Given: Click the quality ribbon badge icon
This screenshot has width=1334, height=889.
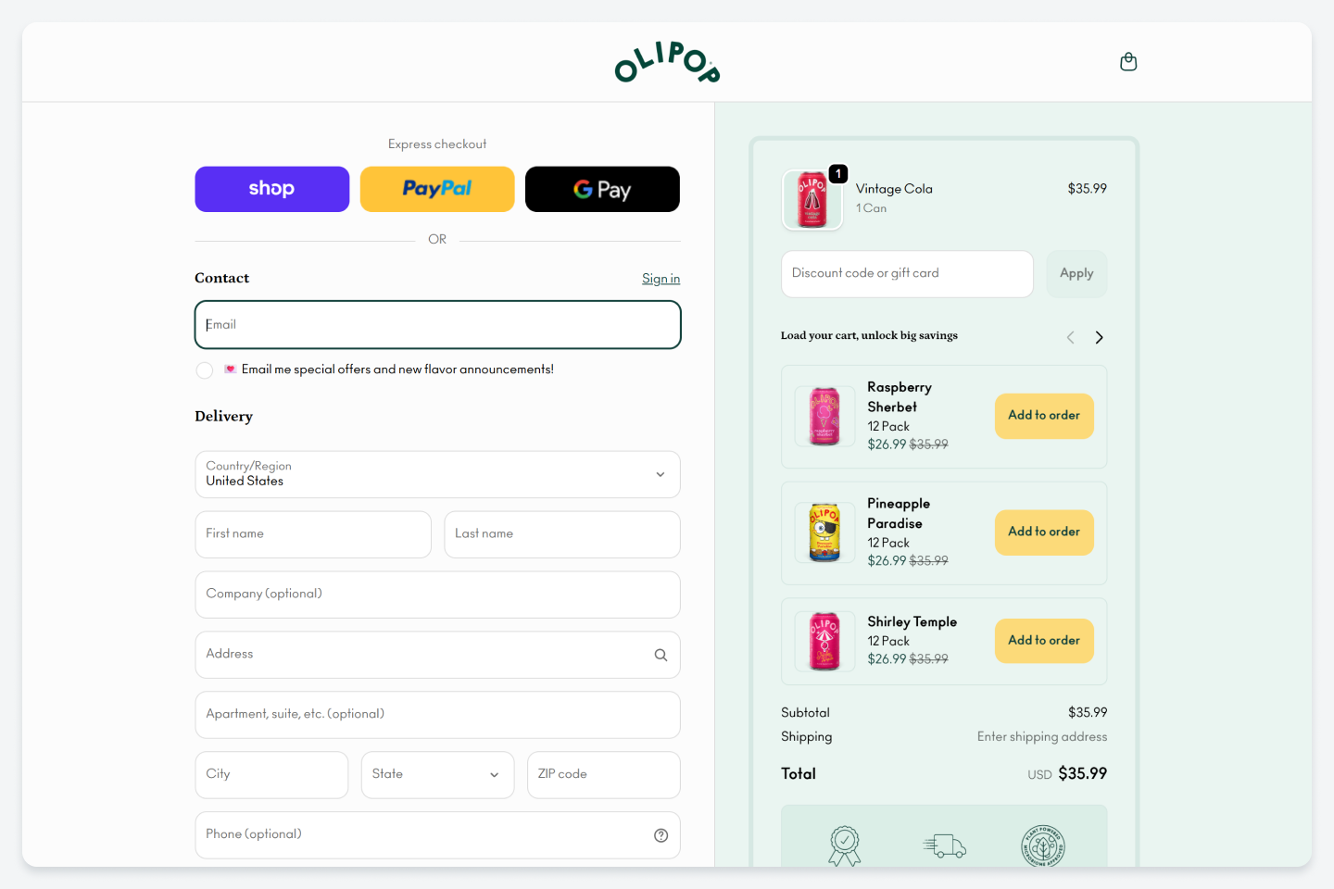Looking at the screenshot, I should (844, 845).
